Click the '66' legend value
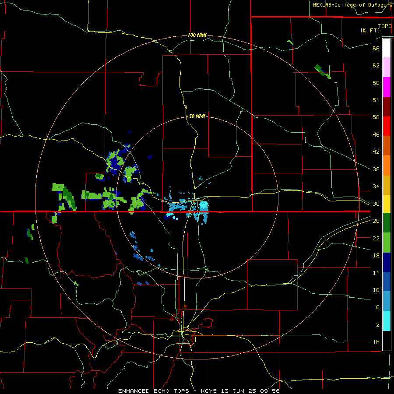 tap(376, 48)
